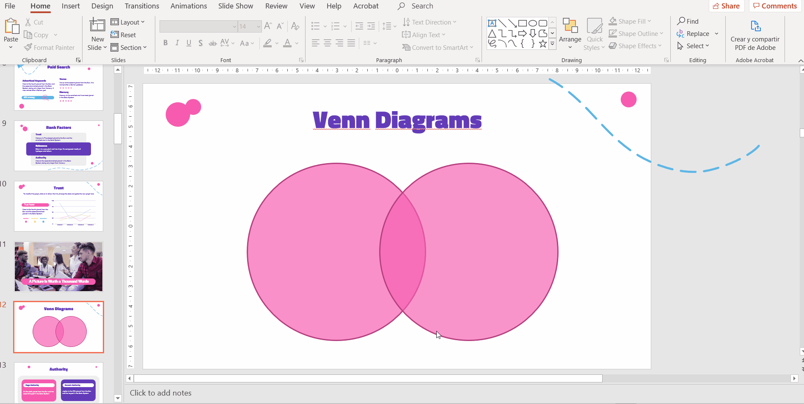Viewport: 804px width, 404px height.
Task: Click the Font Color swatch button
Action: click(x=287, y=43)
